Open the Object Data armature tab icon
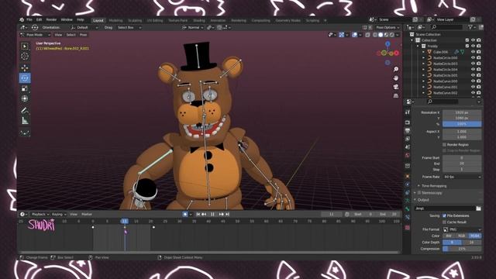This screenshot has height=279, width=496. coord(408,201)
